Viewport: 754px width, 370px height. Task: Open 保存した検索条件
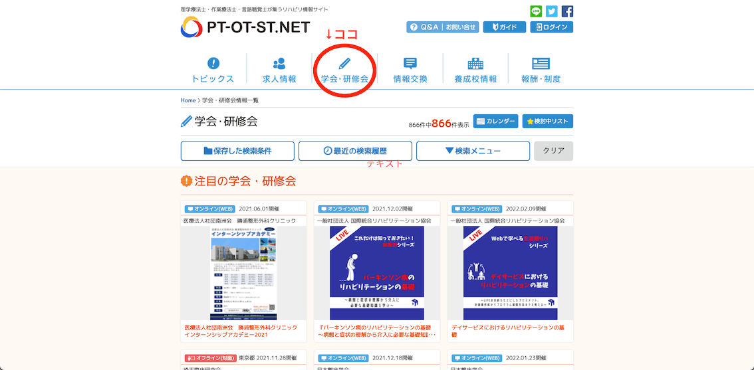pos(237,151)
